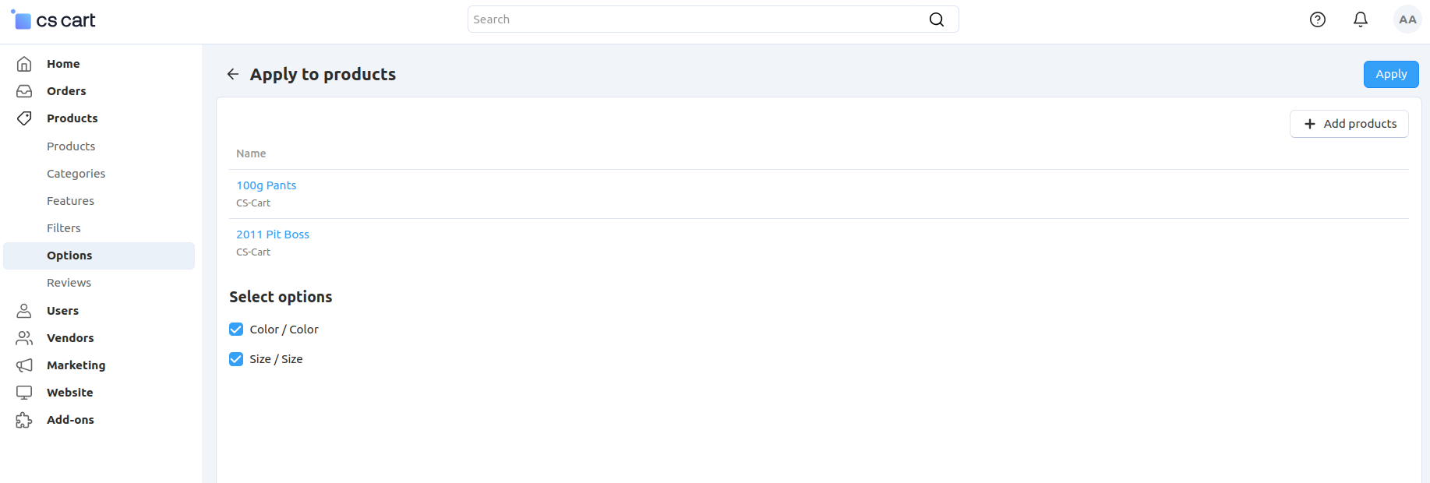Open the help question mark icon

pyautogui.click(x=1318, y=19)
